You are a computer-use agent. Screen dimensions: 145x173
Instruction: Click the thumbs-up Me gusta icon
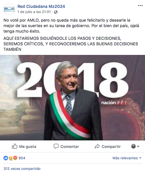pos(15,146)
